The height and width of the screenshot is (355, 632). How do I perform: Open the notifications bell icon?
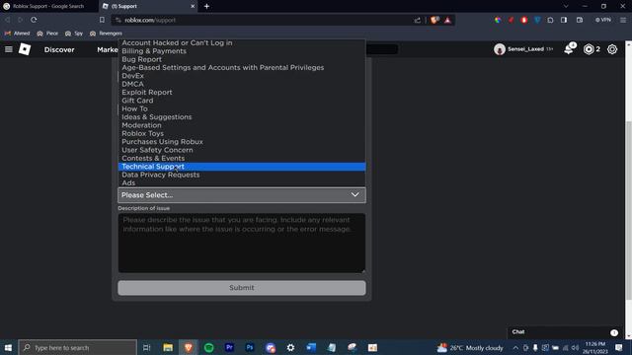coord(569,49)
